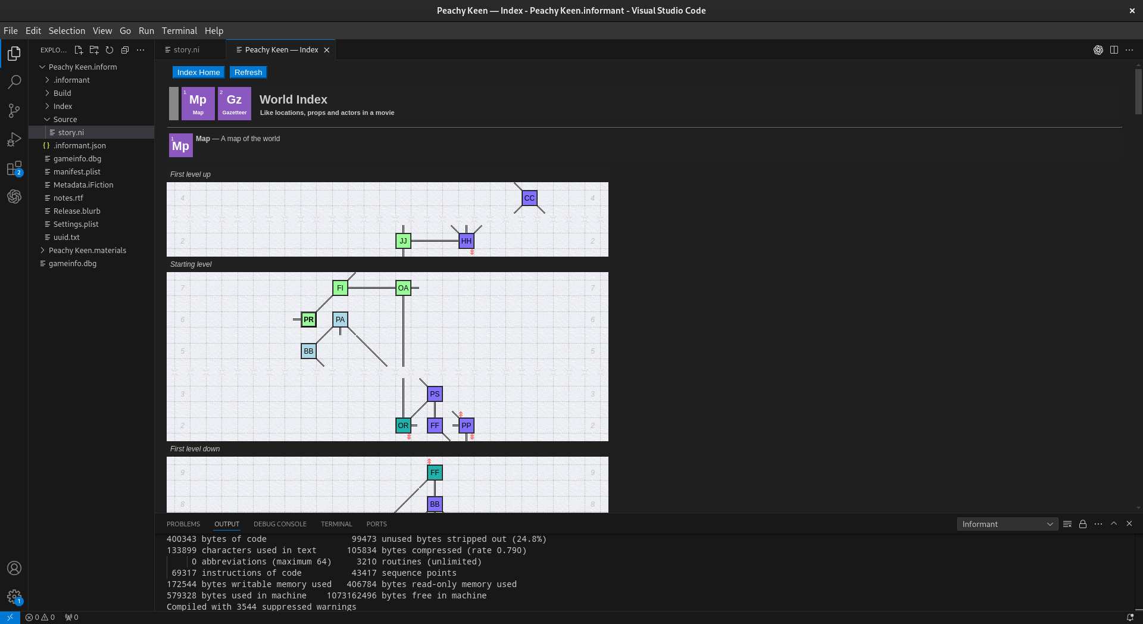Open the Accounts menu icon
This screenshot has height=624, width=1143.
pyautogui.click(x=14, y=568)
